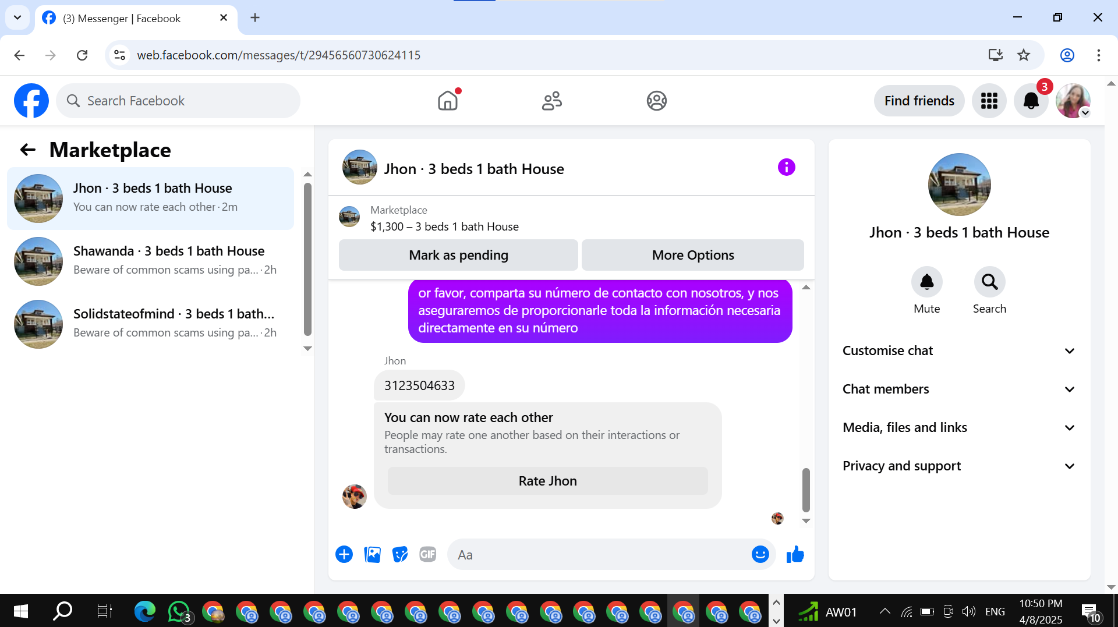
Task: Click More Options button
Action: (x=693, y=255)
